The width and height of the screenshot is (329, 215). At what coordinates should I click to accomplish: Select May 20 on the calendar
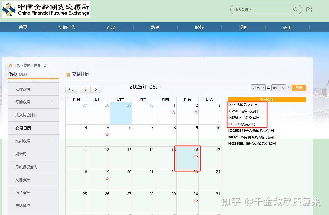point(121,180)
